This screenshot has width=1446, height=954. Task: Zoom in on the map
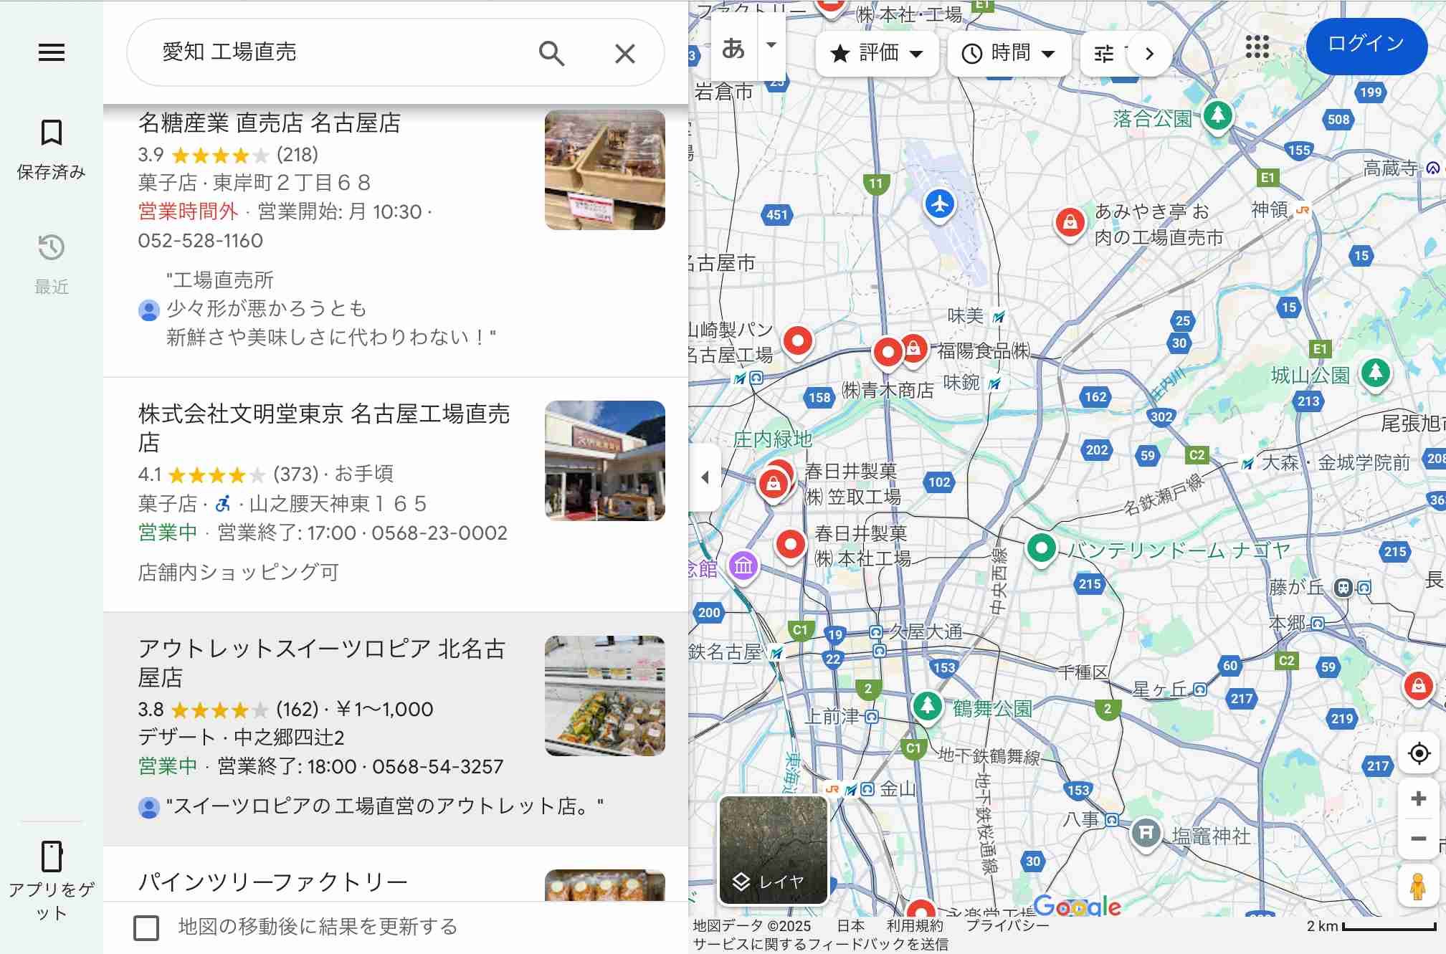(1418, 798)
